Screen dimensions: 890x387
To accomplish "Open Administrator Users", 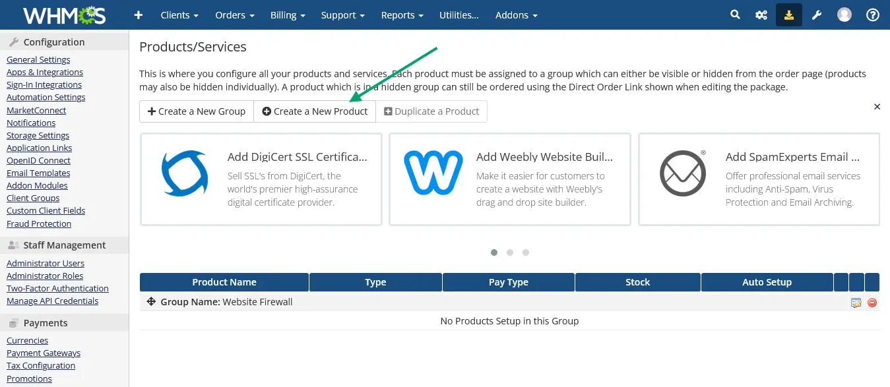I will pos(46,263).
